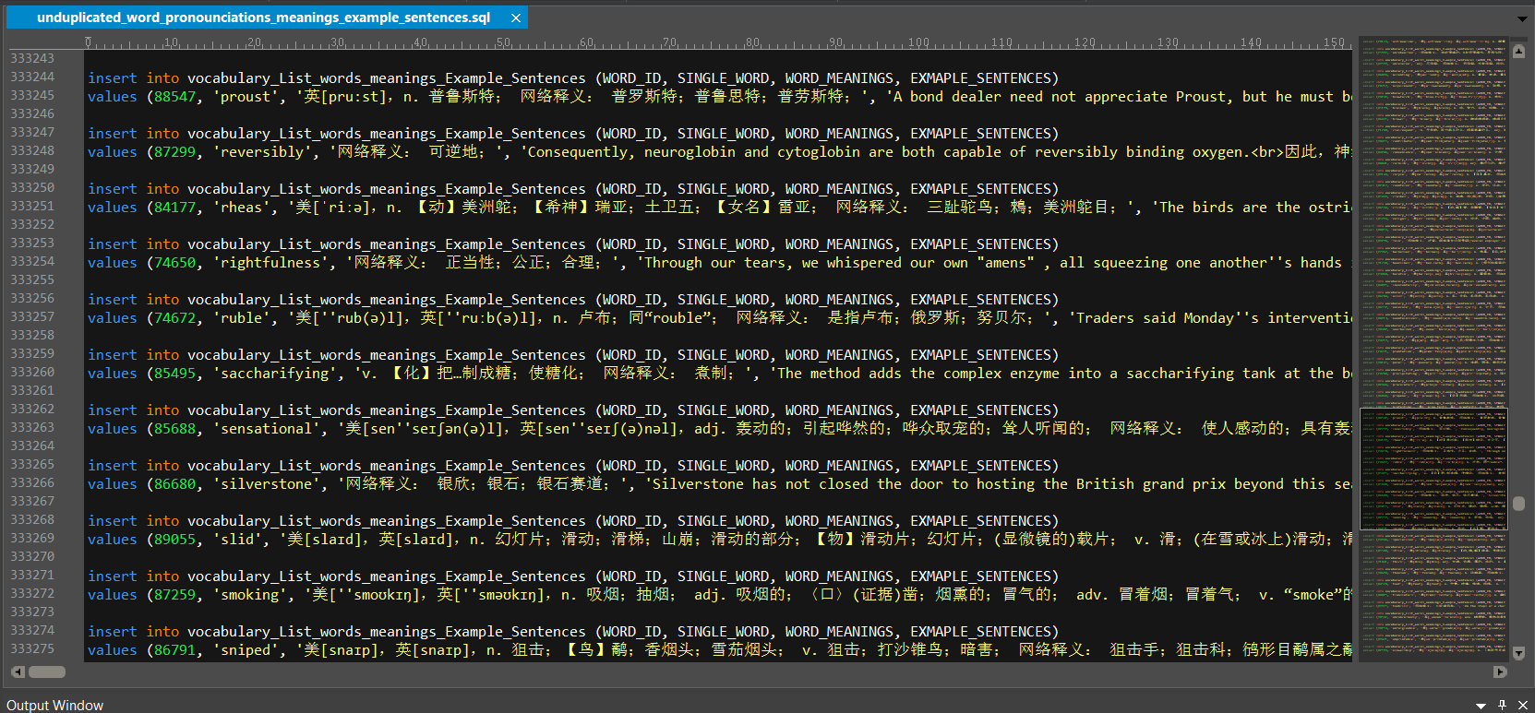Click line number 333269 in the gutter
This screenshot has height=713, width=1535.
32,539
